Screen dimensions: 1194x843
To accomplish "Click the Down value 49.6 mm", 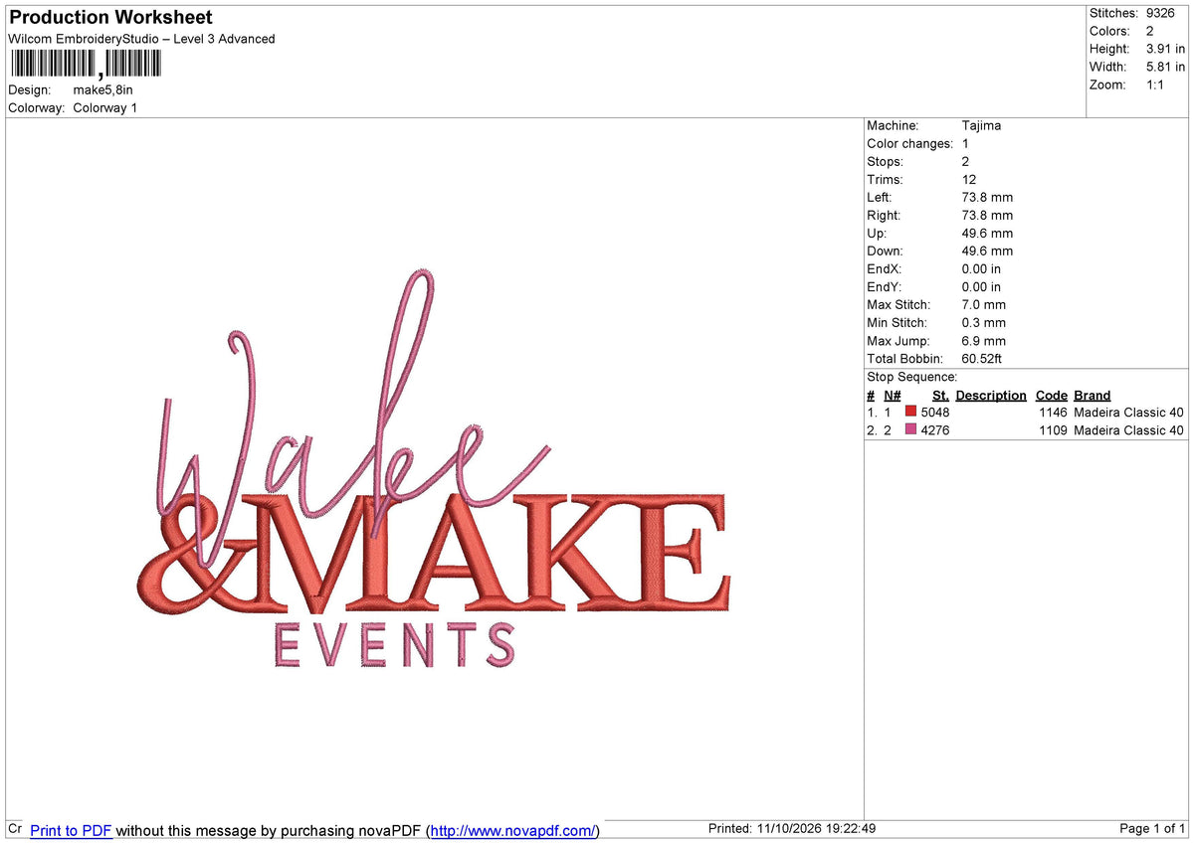I will [x=988, y=252].
